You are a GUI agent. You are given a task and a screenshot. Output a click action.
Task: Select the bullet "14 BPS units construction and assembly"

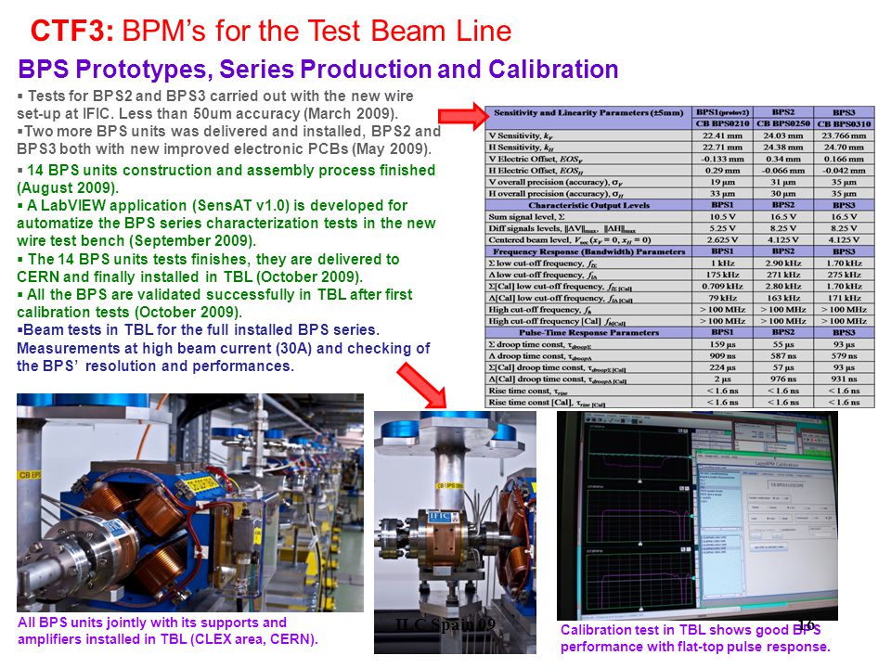[x=226, y=179]
